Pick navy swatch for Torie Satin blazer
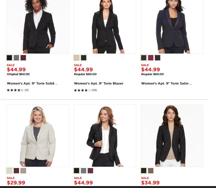216x188 pixels. pyautogui.click(x=144, y=58)
